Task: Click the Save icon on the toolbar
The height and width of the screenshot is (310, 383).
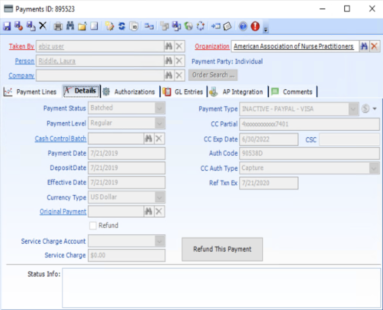Action: pyautogui.click(x=7, y=26)
